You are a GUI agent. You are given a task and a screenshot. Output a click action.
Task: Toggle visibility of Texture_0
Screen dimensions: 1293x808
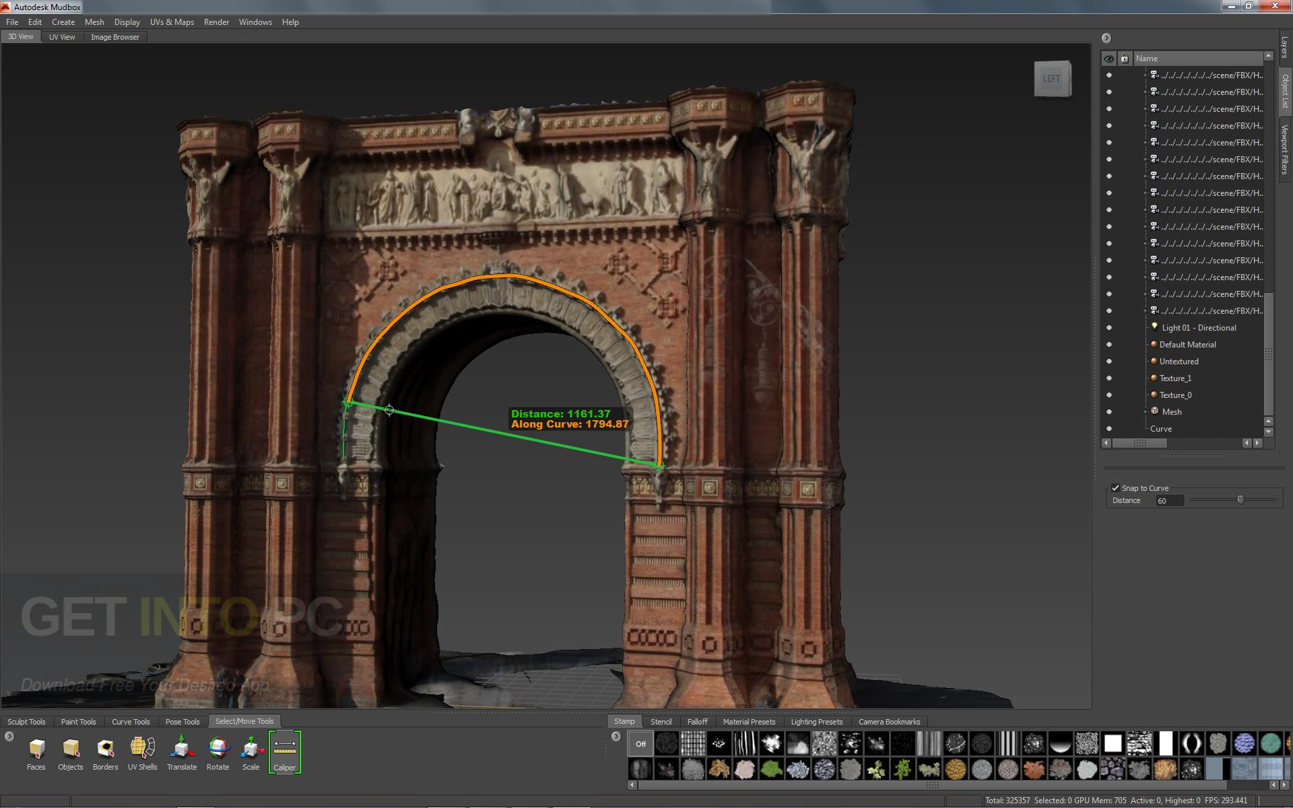[x=1109, y=395]
